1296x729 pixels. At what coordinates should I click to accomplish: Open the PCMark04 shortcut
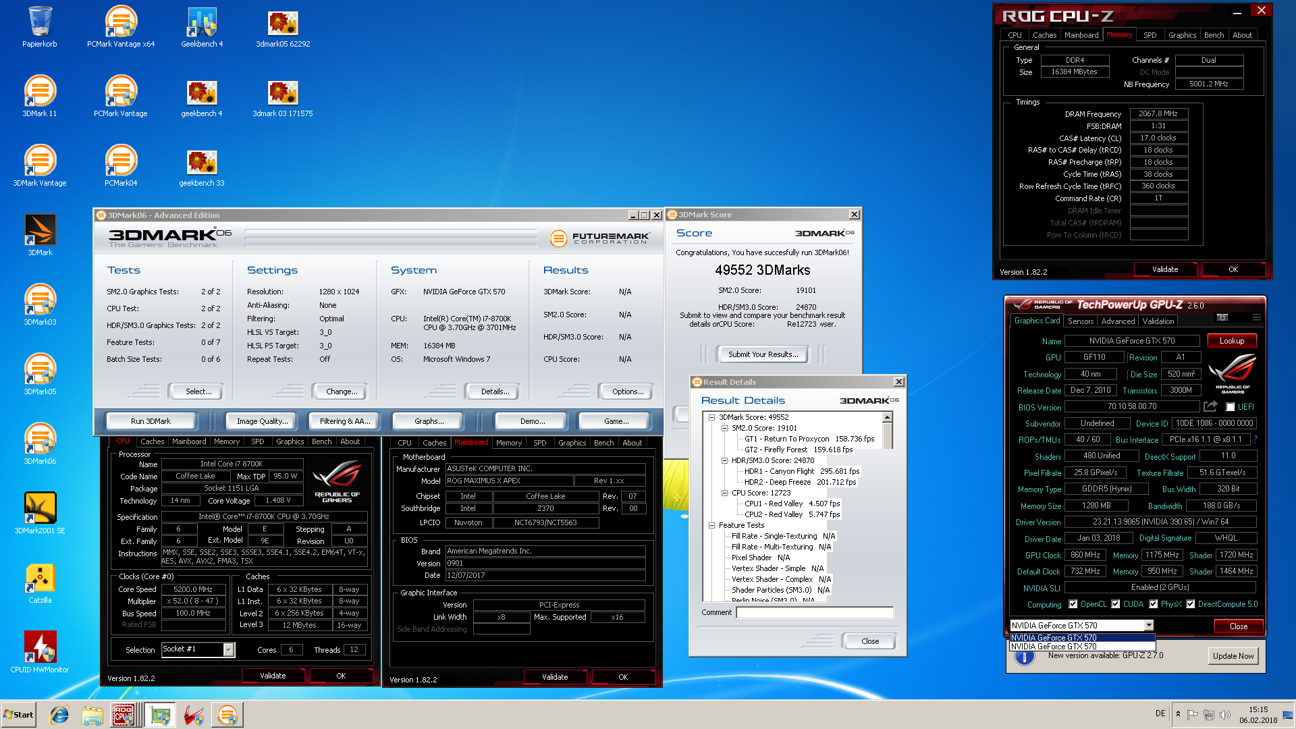pyautogui.click(x=121, y=166)
